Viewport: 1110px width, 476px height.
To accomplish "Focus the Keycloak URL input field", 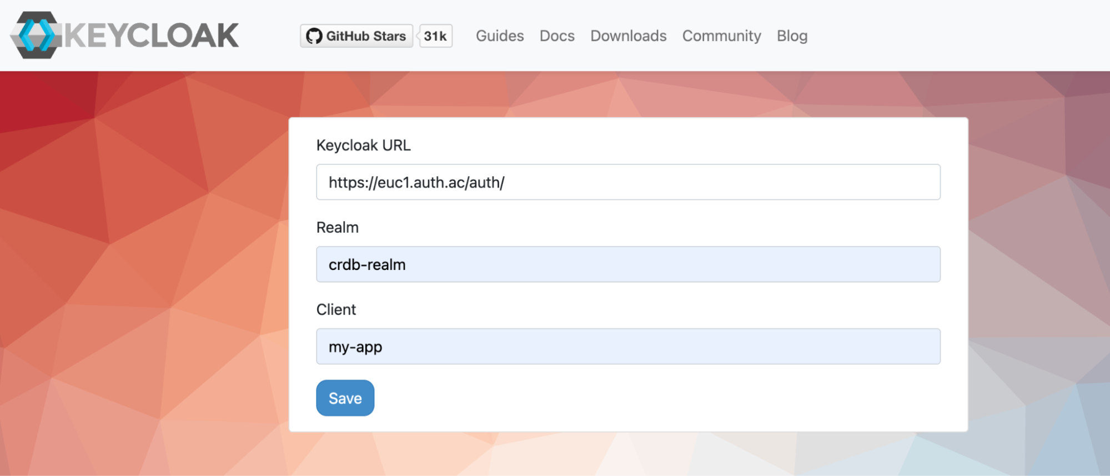I will (x=628, y=182).
